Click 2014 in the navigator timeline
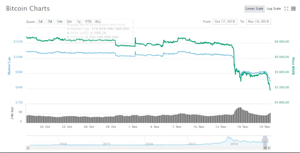300x153 pixels. 63,144
